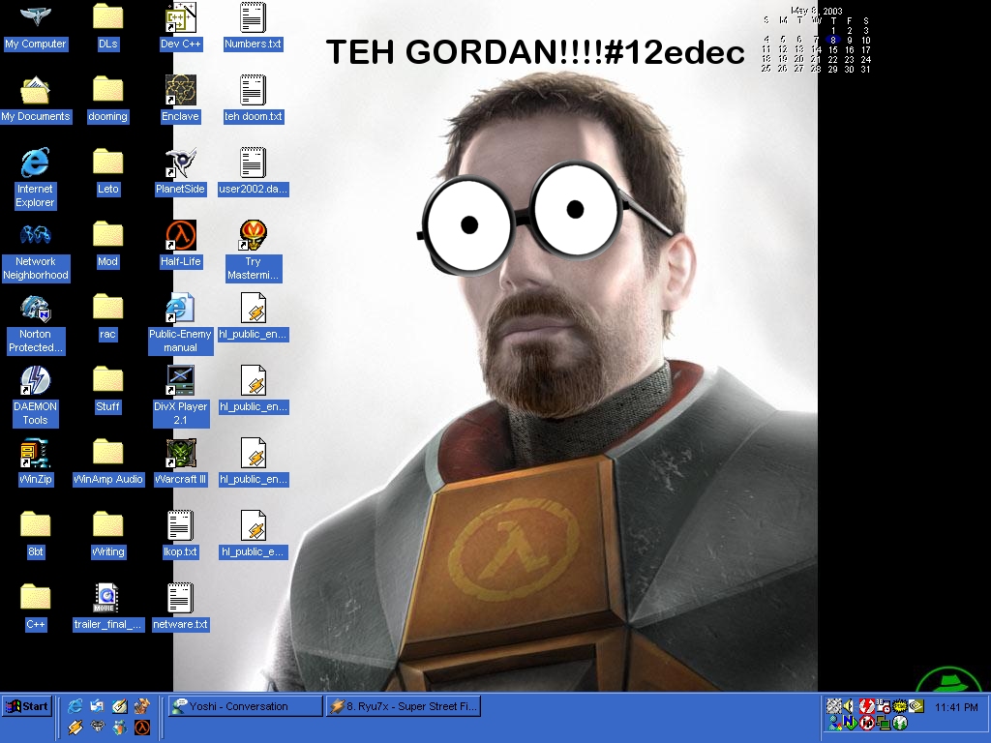Select the Norton Protected recycle bin icon
Image resolution: width=991 pixels, height=743 pixels.
tap(36, 324)
